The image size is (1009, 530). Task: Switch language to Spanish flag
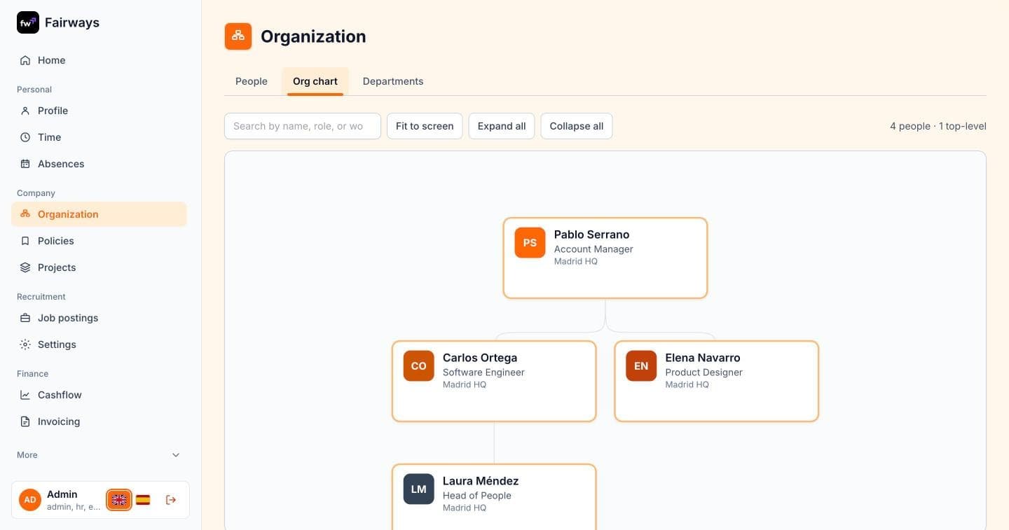click(x=143, y=500)
